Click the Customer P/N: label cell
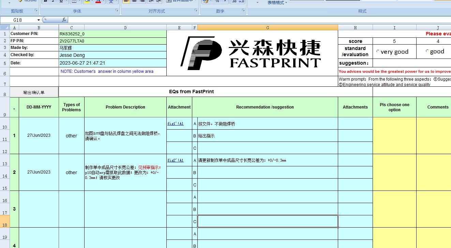Image resolution: width=451 pixels, height=248 pixels. [x=34, y=34]
